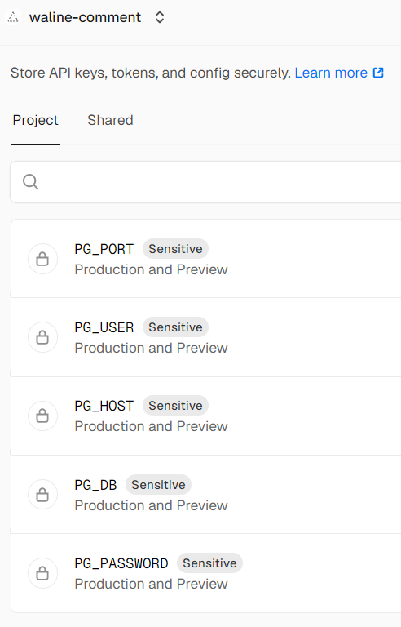This screenshot has width=401, height=627.
Task: Click Production and Preview under PG_PASSWORD
Action: coord(151,584)
